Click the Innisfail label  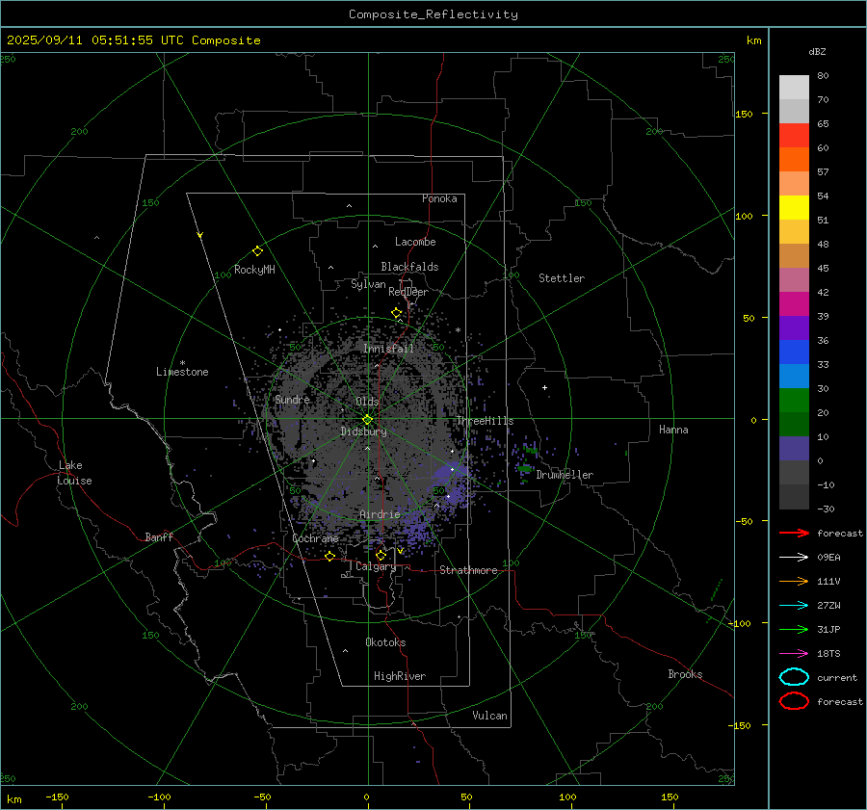[388, 349]
